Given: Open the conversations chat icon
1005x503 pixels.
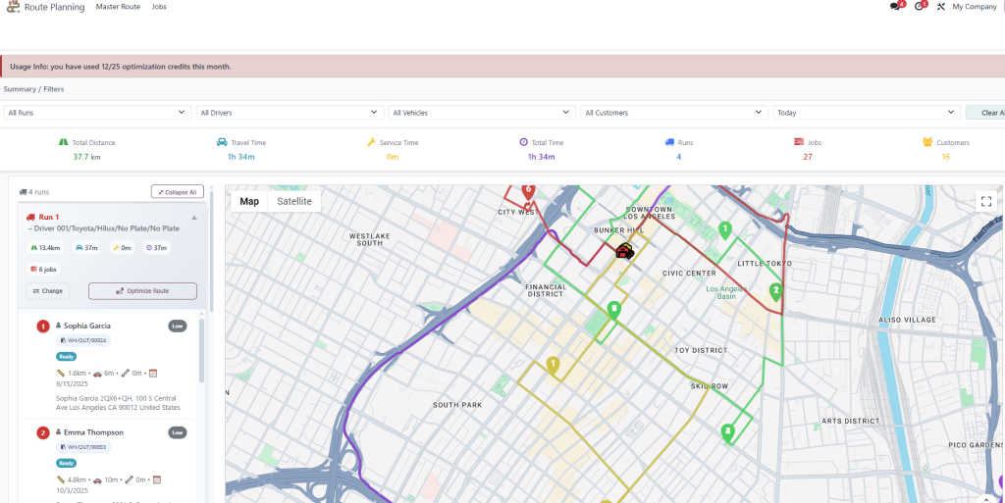Looking at the screenshot, I should pos(895,7).
